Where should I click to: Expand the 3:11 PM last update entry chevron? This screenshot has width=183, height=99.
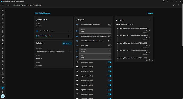[x=149, y=30]
